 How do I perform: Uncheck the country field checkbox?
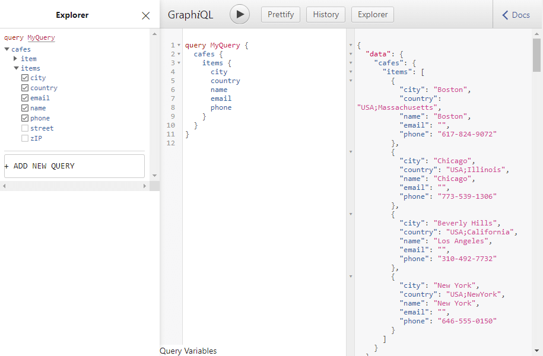coord(25,88)
